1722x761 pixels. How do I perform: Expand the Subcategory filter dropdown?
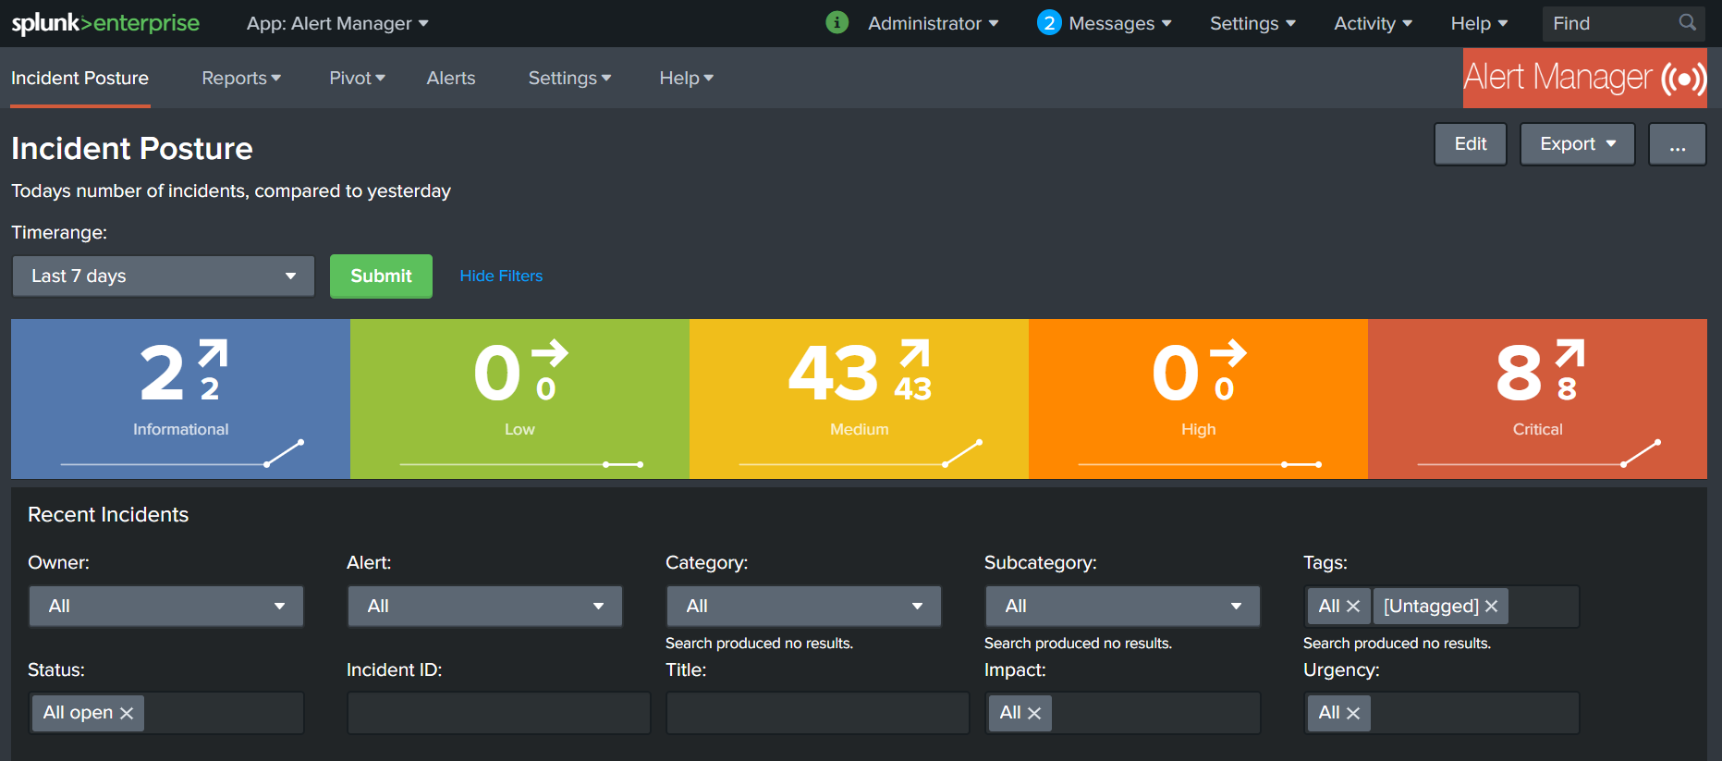pyautogui.click(x=1123, y=607)
